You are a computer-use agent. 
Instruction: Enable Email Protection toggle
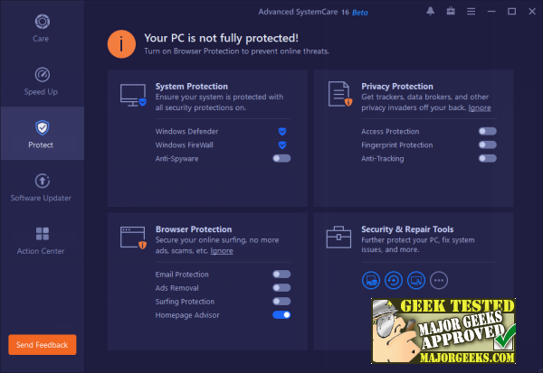point(281,275)
